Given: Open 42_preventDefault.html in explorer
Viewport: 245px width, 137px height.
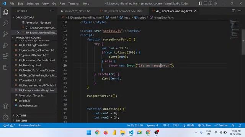Looking at the screenshot, I should [34, 55].
